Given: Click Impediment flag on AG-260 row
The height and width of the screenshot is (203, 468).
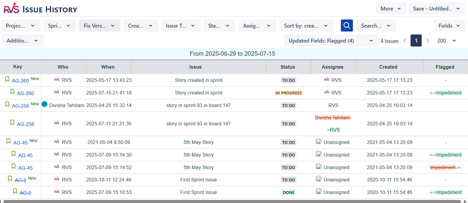Looking at the screenshot, I should pyautogui.click(x=449, y=93).
